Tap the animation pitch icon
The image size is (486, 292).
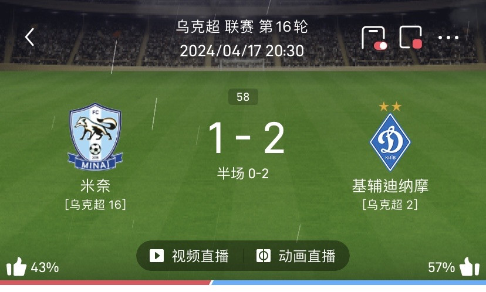point(264,256)
